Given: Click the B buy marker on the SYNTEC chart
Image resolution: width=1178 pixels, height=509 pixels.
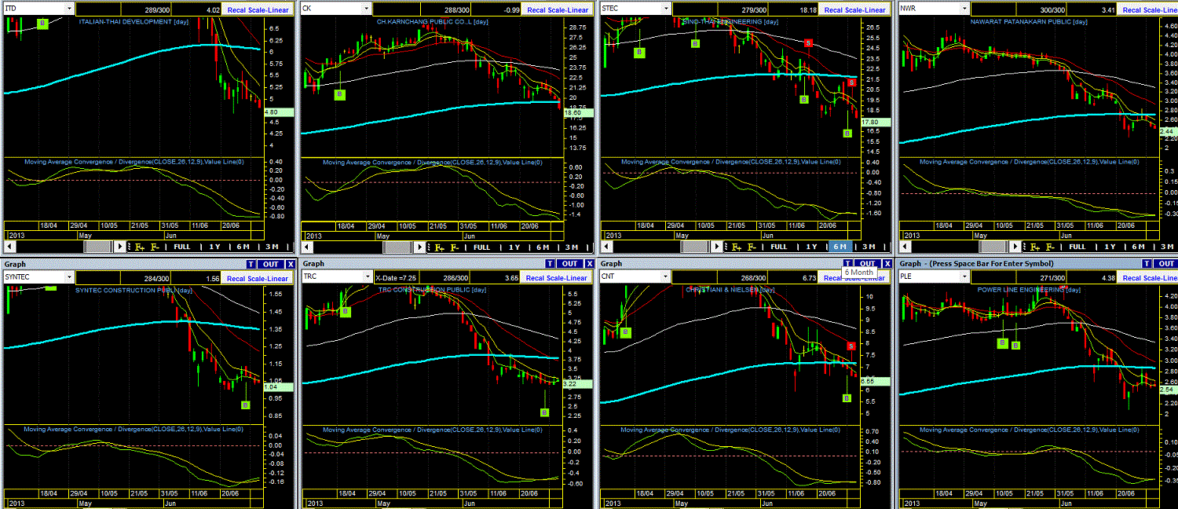Looking at the screenshot, I should [x=244, y=405].
